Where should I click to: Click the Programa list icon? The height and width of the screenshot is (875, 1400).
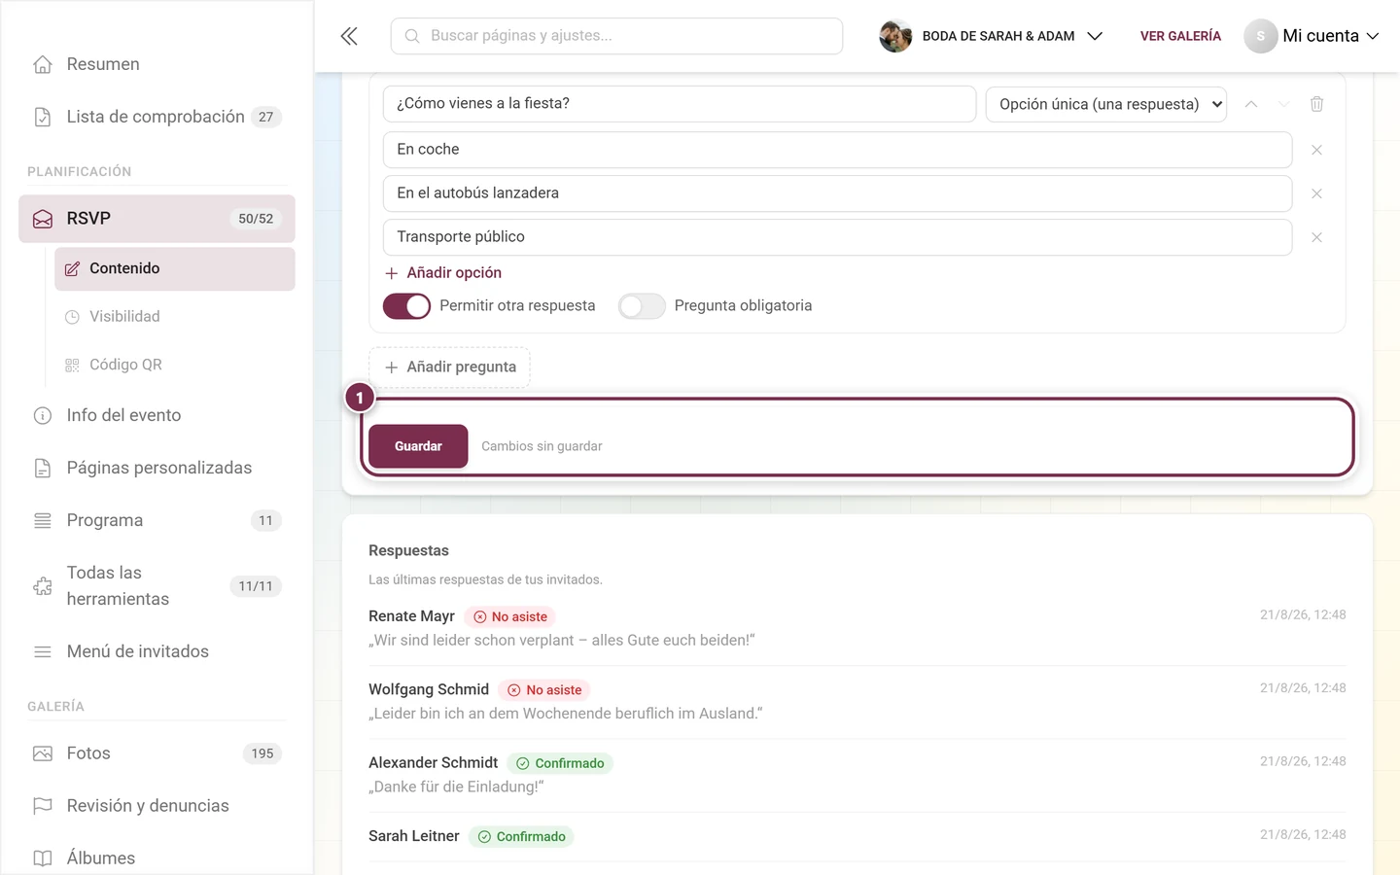[43, 521]
